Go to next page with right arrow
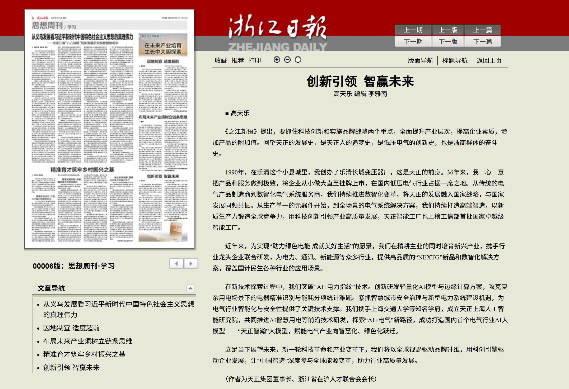Image resolution: width=569 pixels, height=389 pixels. (x=191, y=263)
